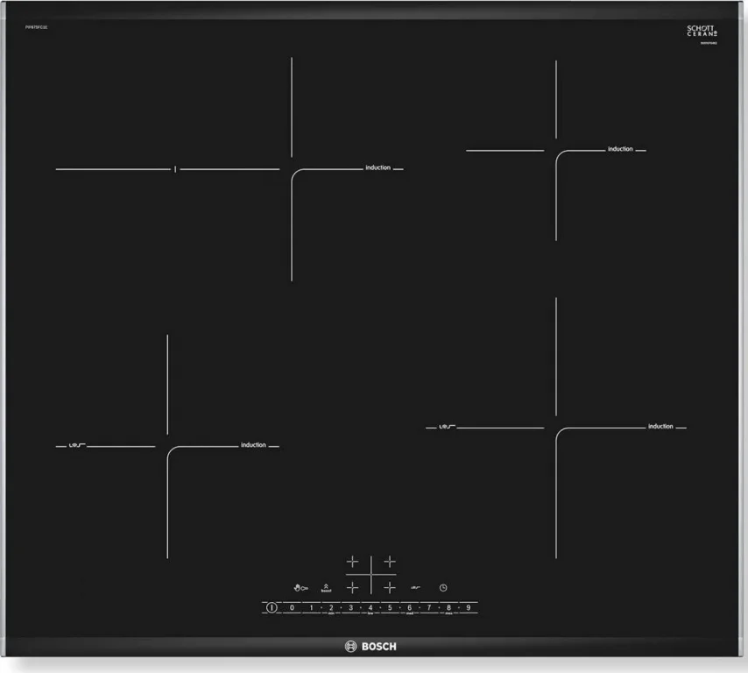Set power level 0 on the slider
The width and height of the screenshot is (748, 673).
(292, 607)
